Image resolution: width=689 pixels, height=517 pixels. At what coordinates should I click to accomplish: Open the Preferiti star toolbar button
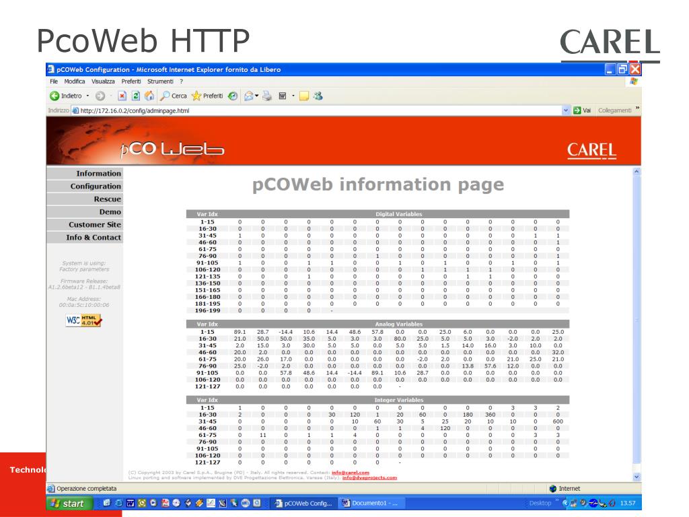[x=207, y=96]
